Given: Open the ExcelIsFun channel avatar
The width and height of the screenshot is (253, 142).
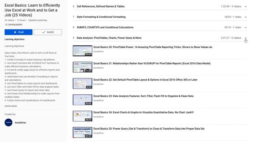Looking at the screenshot, I should pos(8,123).
